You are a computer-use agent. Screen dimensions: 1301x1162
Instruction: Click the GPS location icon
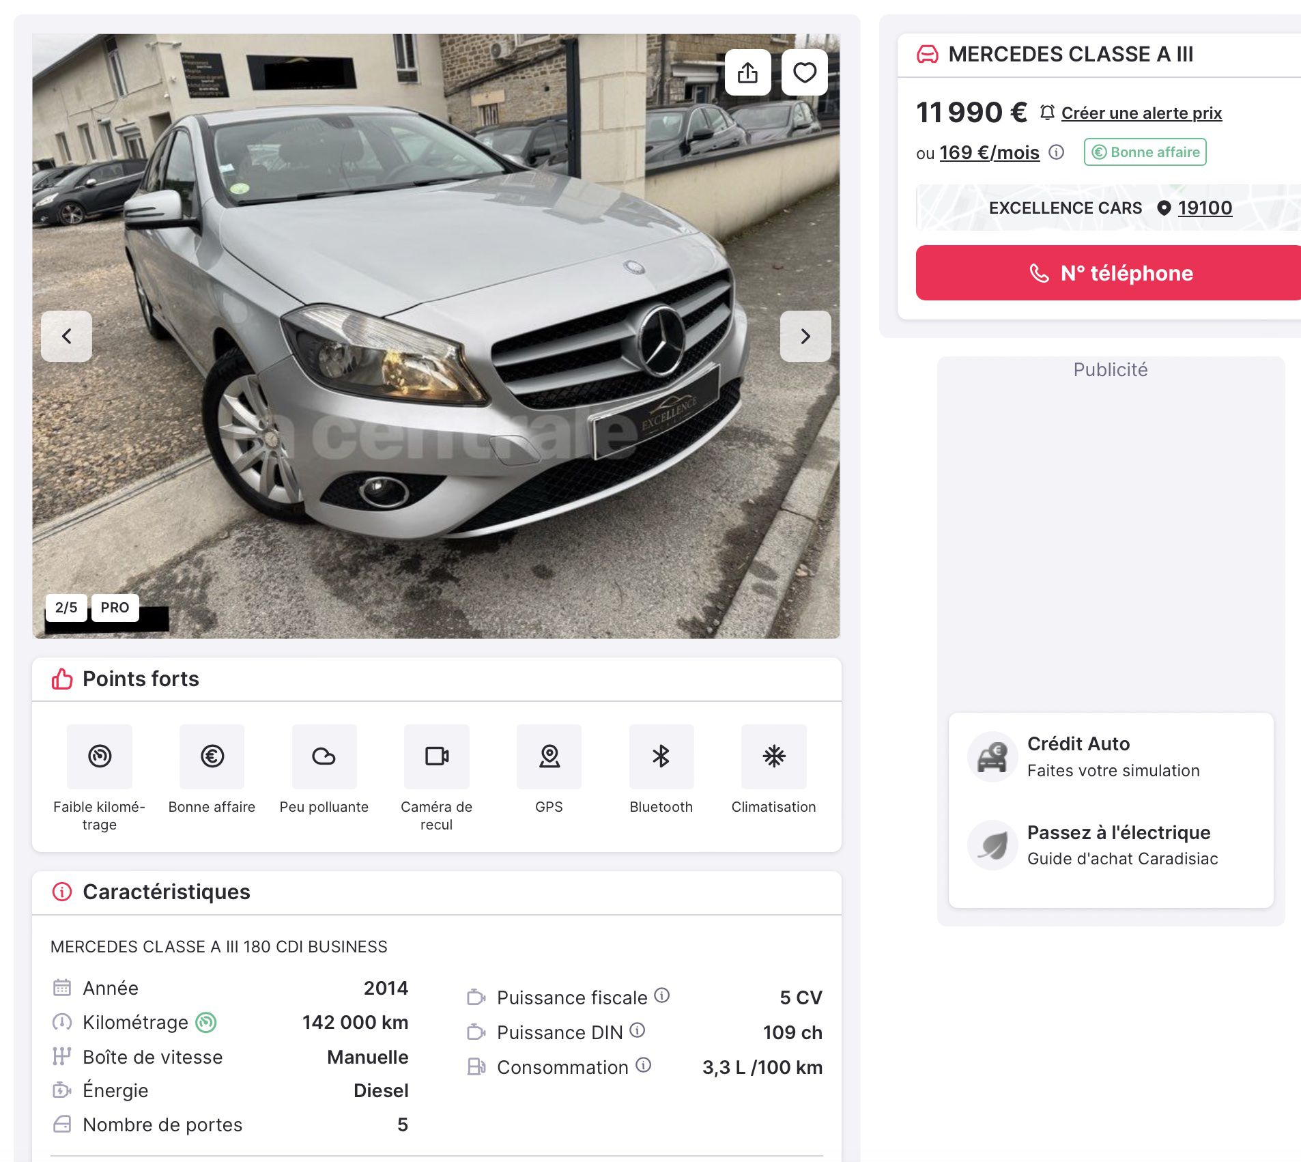549,756
